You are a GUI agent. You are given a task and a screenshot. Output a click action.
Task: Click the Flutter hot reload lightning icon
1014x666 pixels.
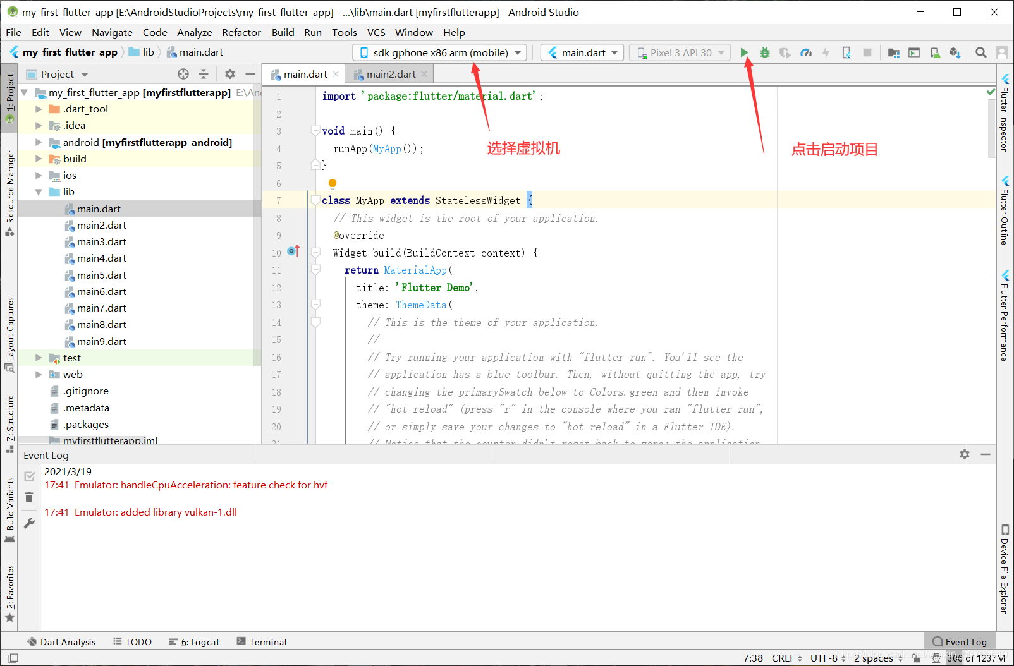click(826, 52)
